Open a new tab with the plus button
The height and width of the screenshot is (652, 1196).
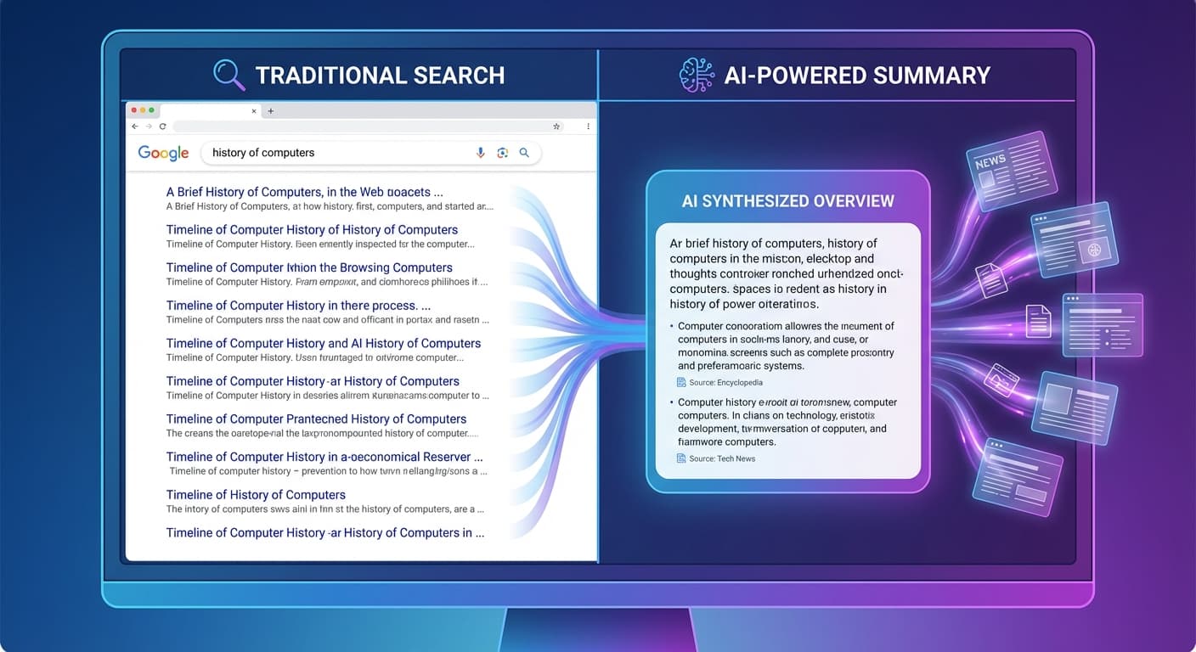270,110
